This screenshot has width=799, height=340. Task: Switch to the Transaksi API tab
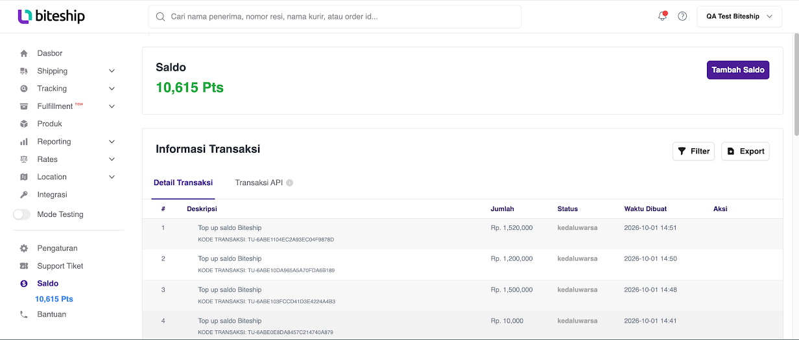259,183
